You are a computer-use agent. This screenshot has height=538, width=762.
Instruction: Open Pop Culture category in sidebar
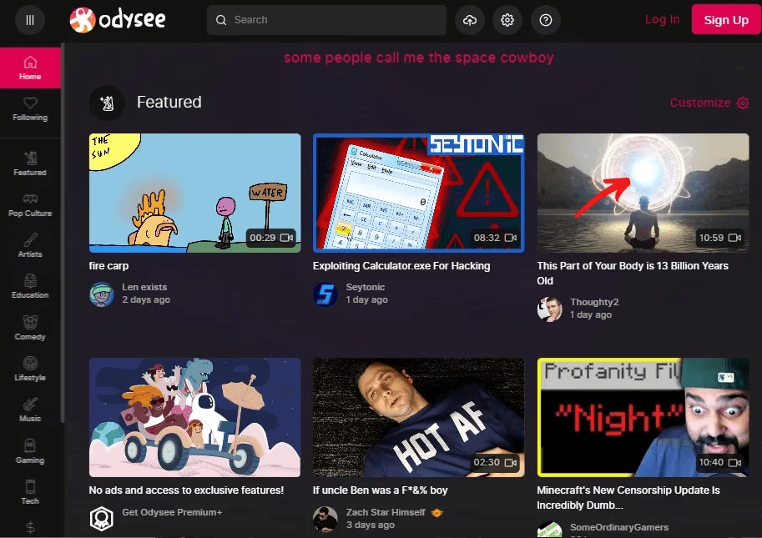pyautogui.click(x=30, y=205)
